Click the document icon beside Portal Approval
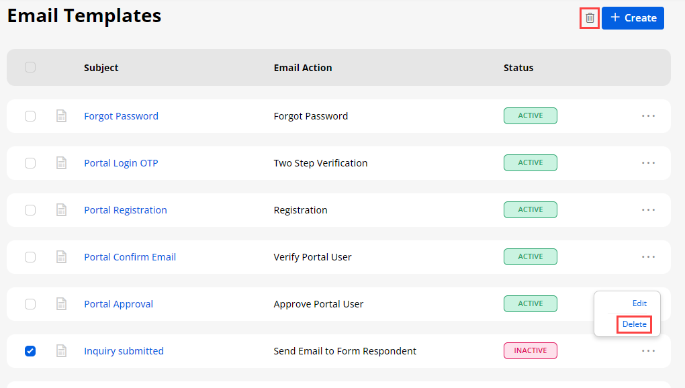The height and width of the screenshot is (388, 685). click(61, 304)
